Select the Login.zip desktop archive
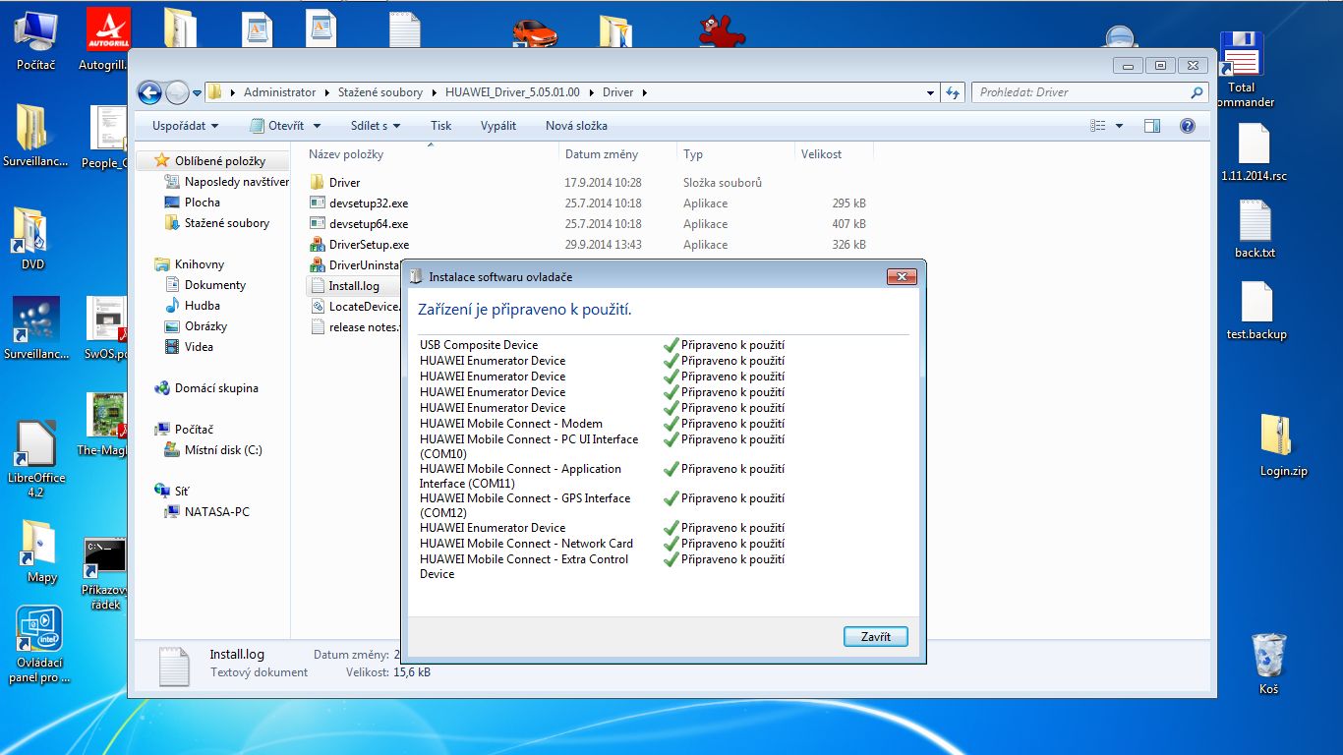This screenshot has width=1343, height=755. pyautogui.click(x=1283, y=446)
